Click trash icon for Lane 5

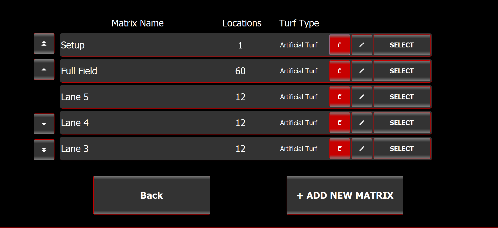(340, 97)
